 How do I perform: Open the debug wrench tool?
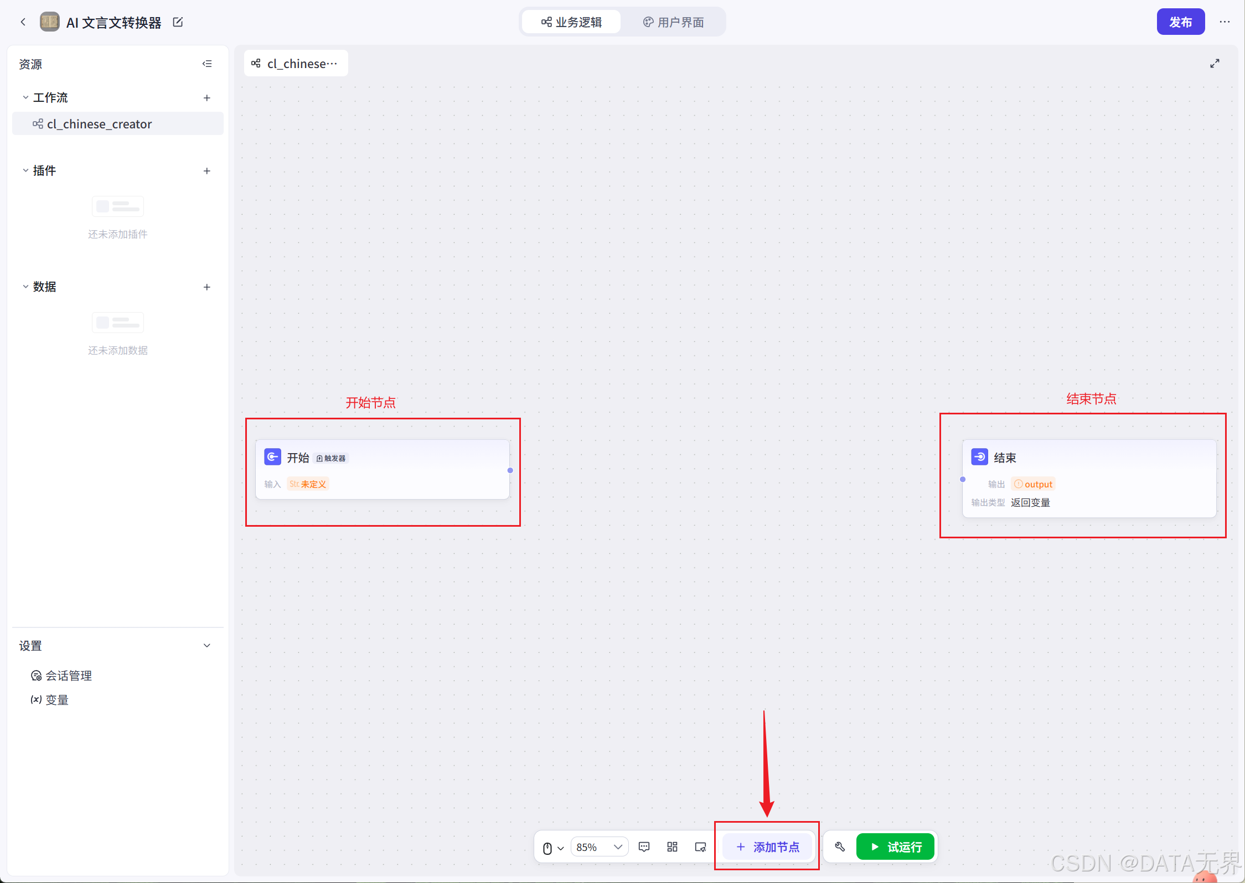[x=840, y=847]
